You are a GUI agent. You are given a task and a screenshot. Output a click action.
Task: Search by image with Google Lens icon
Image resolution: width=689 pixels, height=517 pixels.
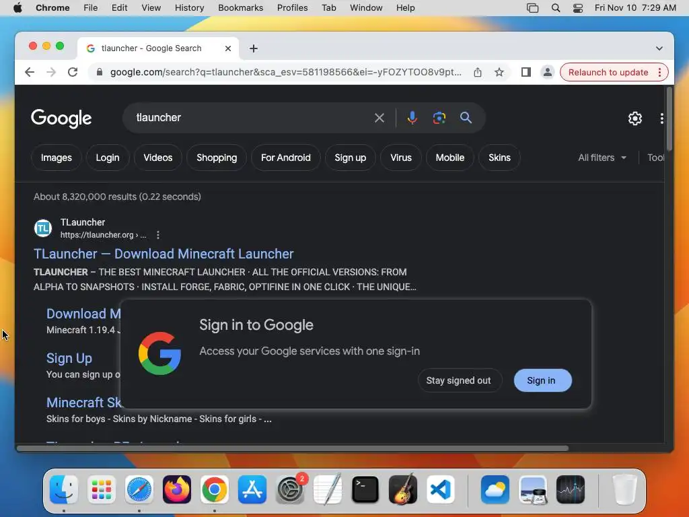tap(439, 118)
